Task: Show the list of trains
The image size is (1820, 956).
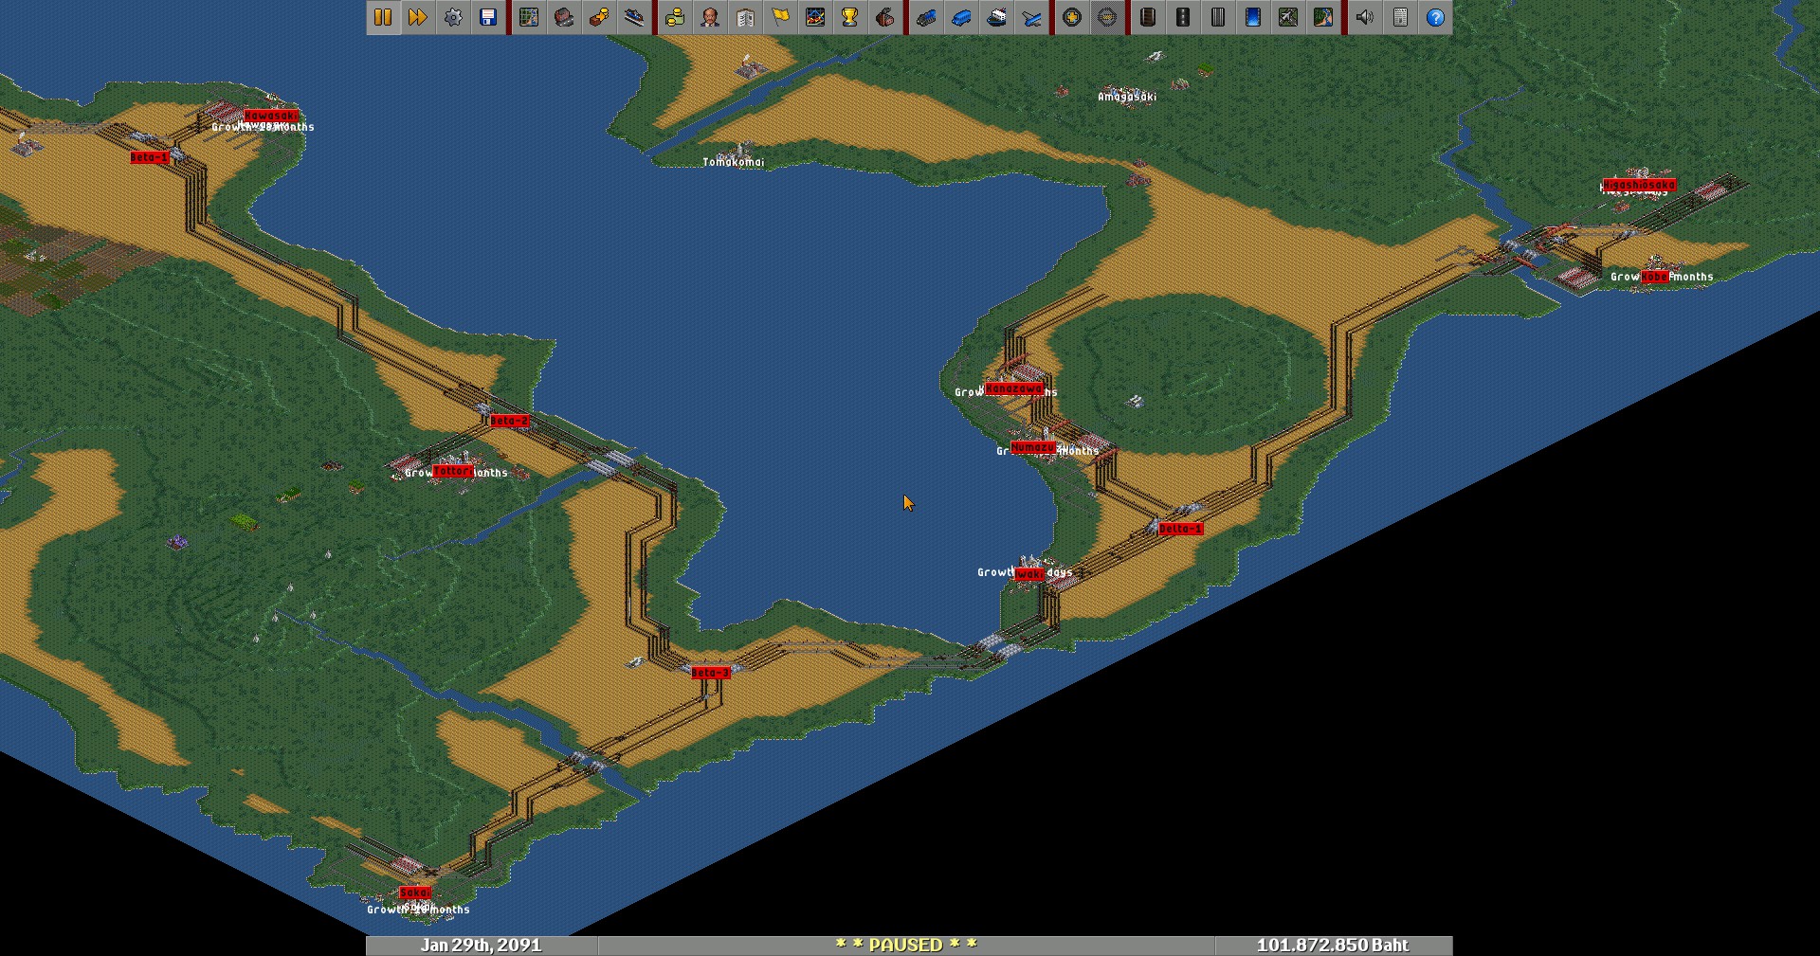Action: point(926,17)
